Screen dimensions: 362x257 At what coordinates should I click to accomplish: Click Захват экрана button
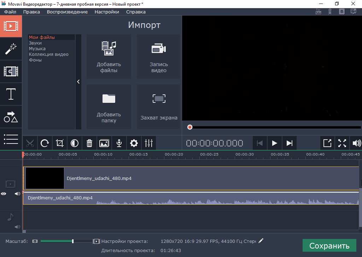tap(159, 107)
